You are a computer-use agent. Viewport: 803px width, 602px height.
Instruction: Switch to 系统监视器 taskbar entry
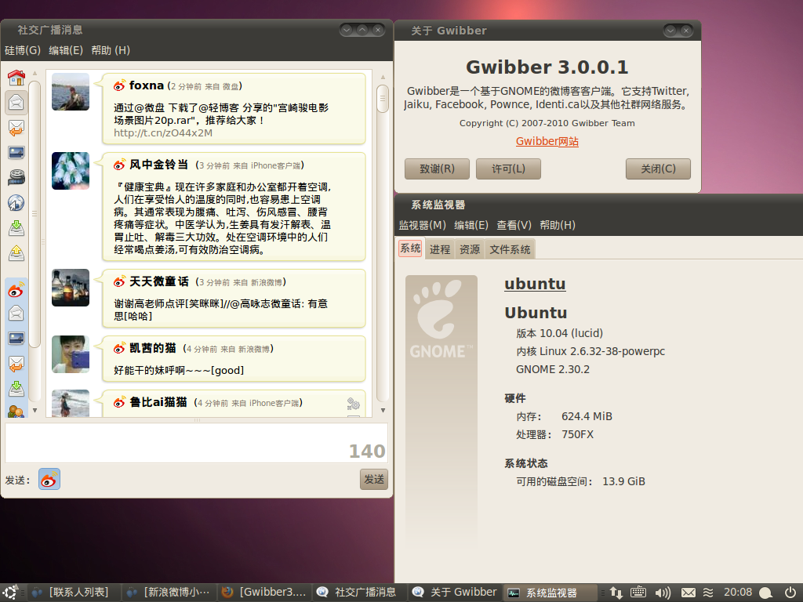tap(550, 593)
